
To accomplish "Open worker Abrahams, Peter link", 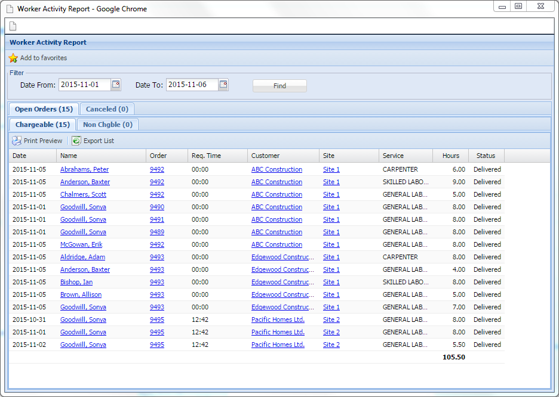I will 84,169.
